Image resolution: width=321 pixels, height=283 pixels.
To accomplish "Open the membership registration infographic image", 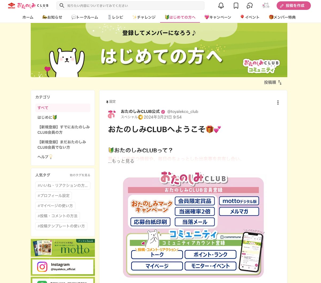I will pos(193,225).
